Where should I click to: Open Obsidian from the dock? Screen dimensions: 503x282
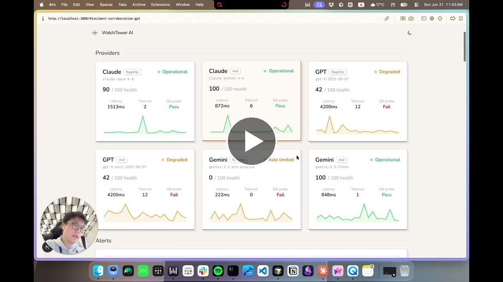[308, 271]
